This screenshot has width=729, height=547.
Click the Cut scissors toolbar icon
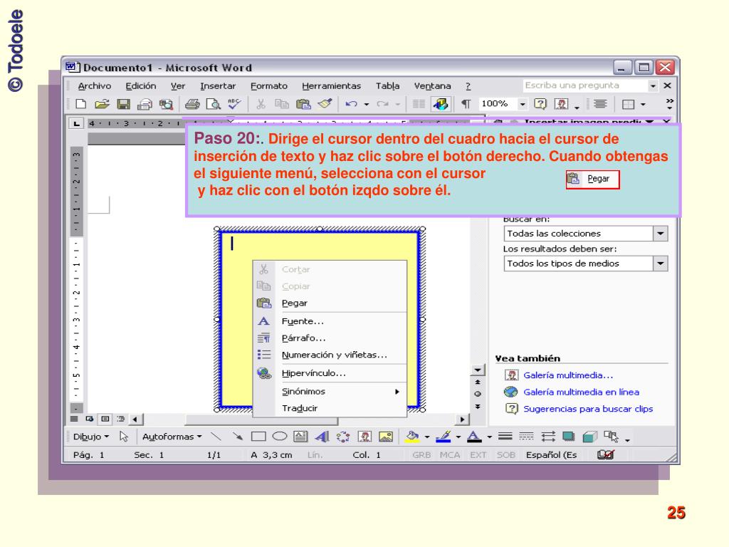tap(261, 104)
